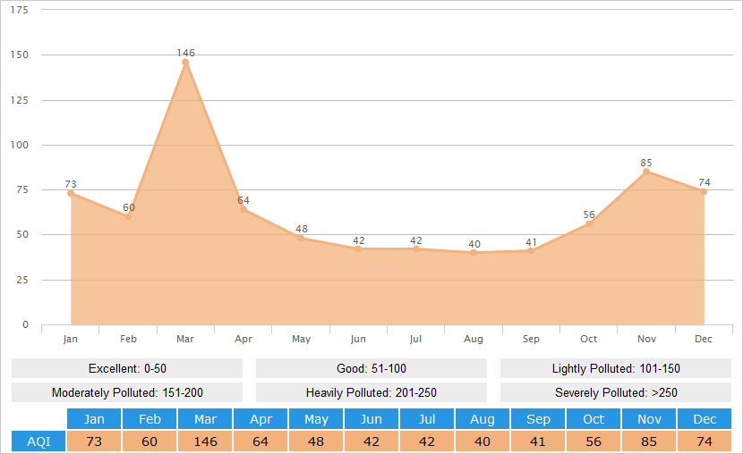Screen dimensions: 743x454
Task: Click the blue 'Jun' table header cell
Action: point(371,419)
